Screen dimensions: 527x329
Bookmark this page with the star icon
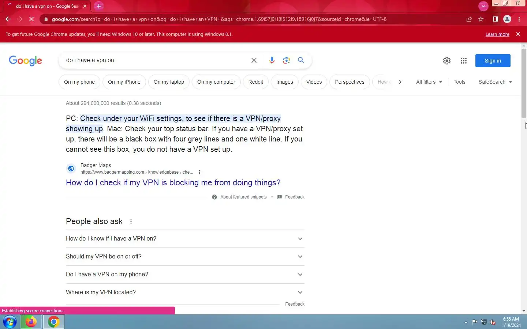pyautogui.click(x=481, y=19)
